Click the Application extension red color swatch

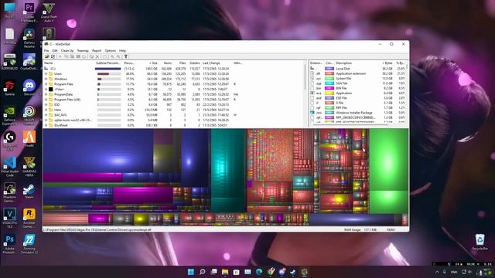329,73
